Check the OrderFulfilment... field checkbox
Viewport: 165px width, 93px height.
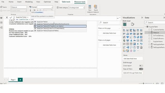149,38
